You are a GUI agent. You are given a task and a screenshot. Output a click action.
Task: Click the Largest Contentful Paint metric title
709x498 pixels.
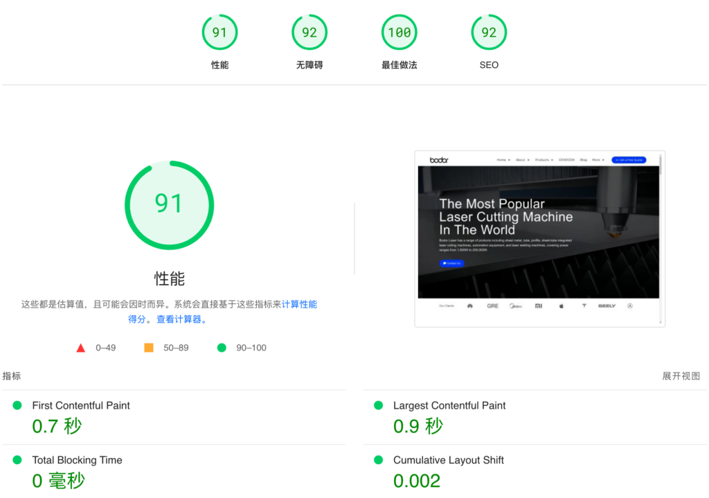[x=449, y=406]
